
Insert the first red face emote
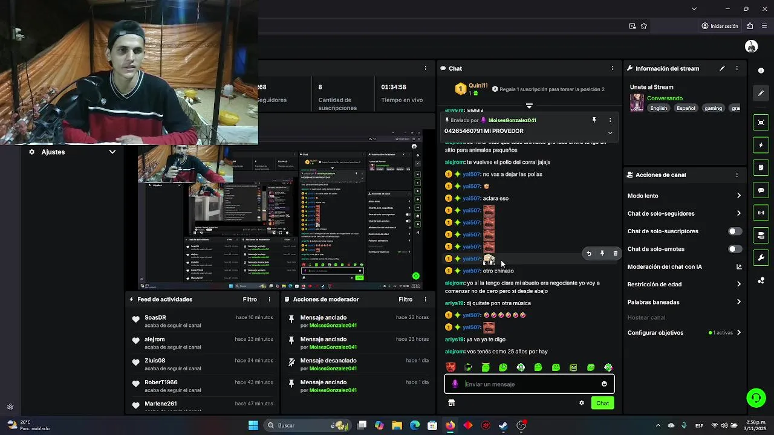(450, 367)
